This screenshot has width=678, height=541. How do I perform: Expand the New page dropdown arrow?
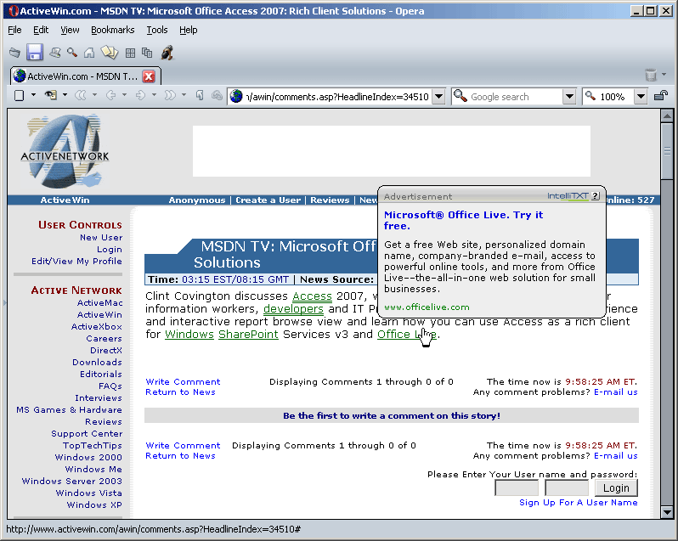click(33, 95)
